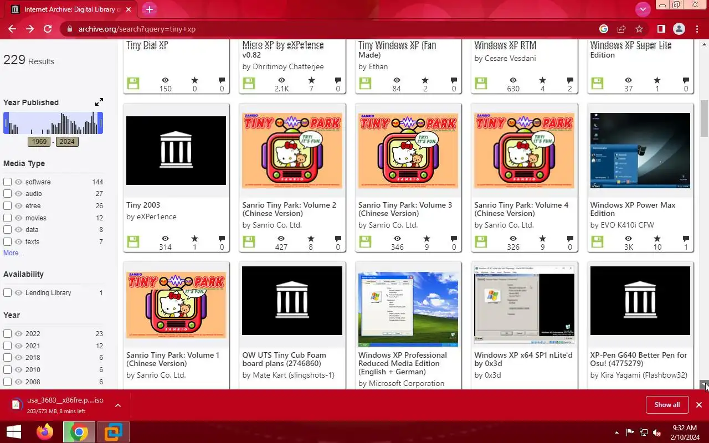Open the Tiny 2003 title link
The image size is (709, 443).
[x=143, y=205]
